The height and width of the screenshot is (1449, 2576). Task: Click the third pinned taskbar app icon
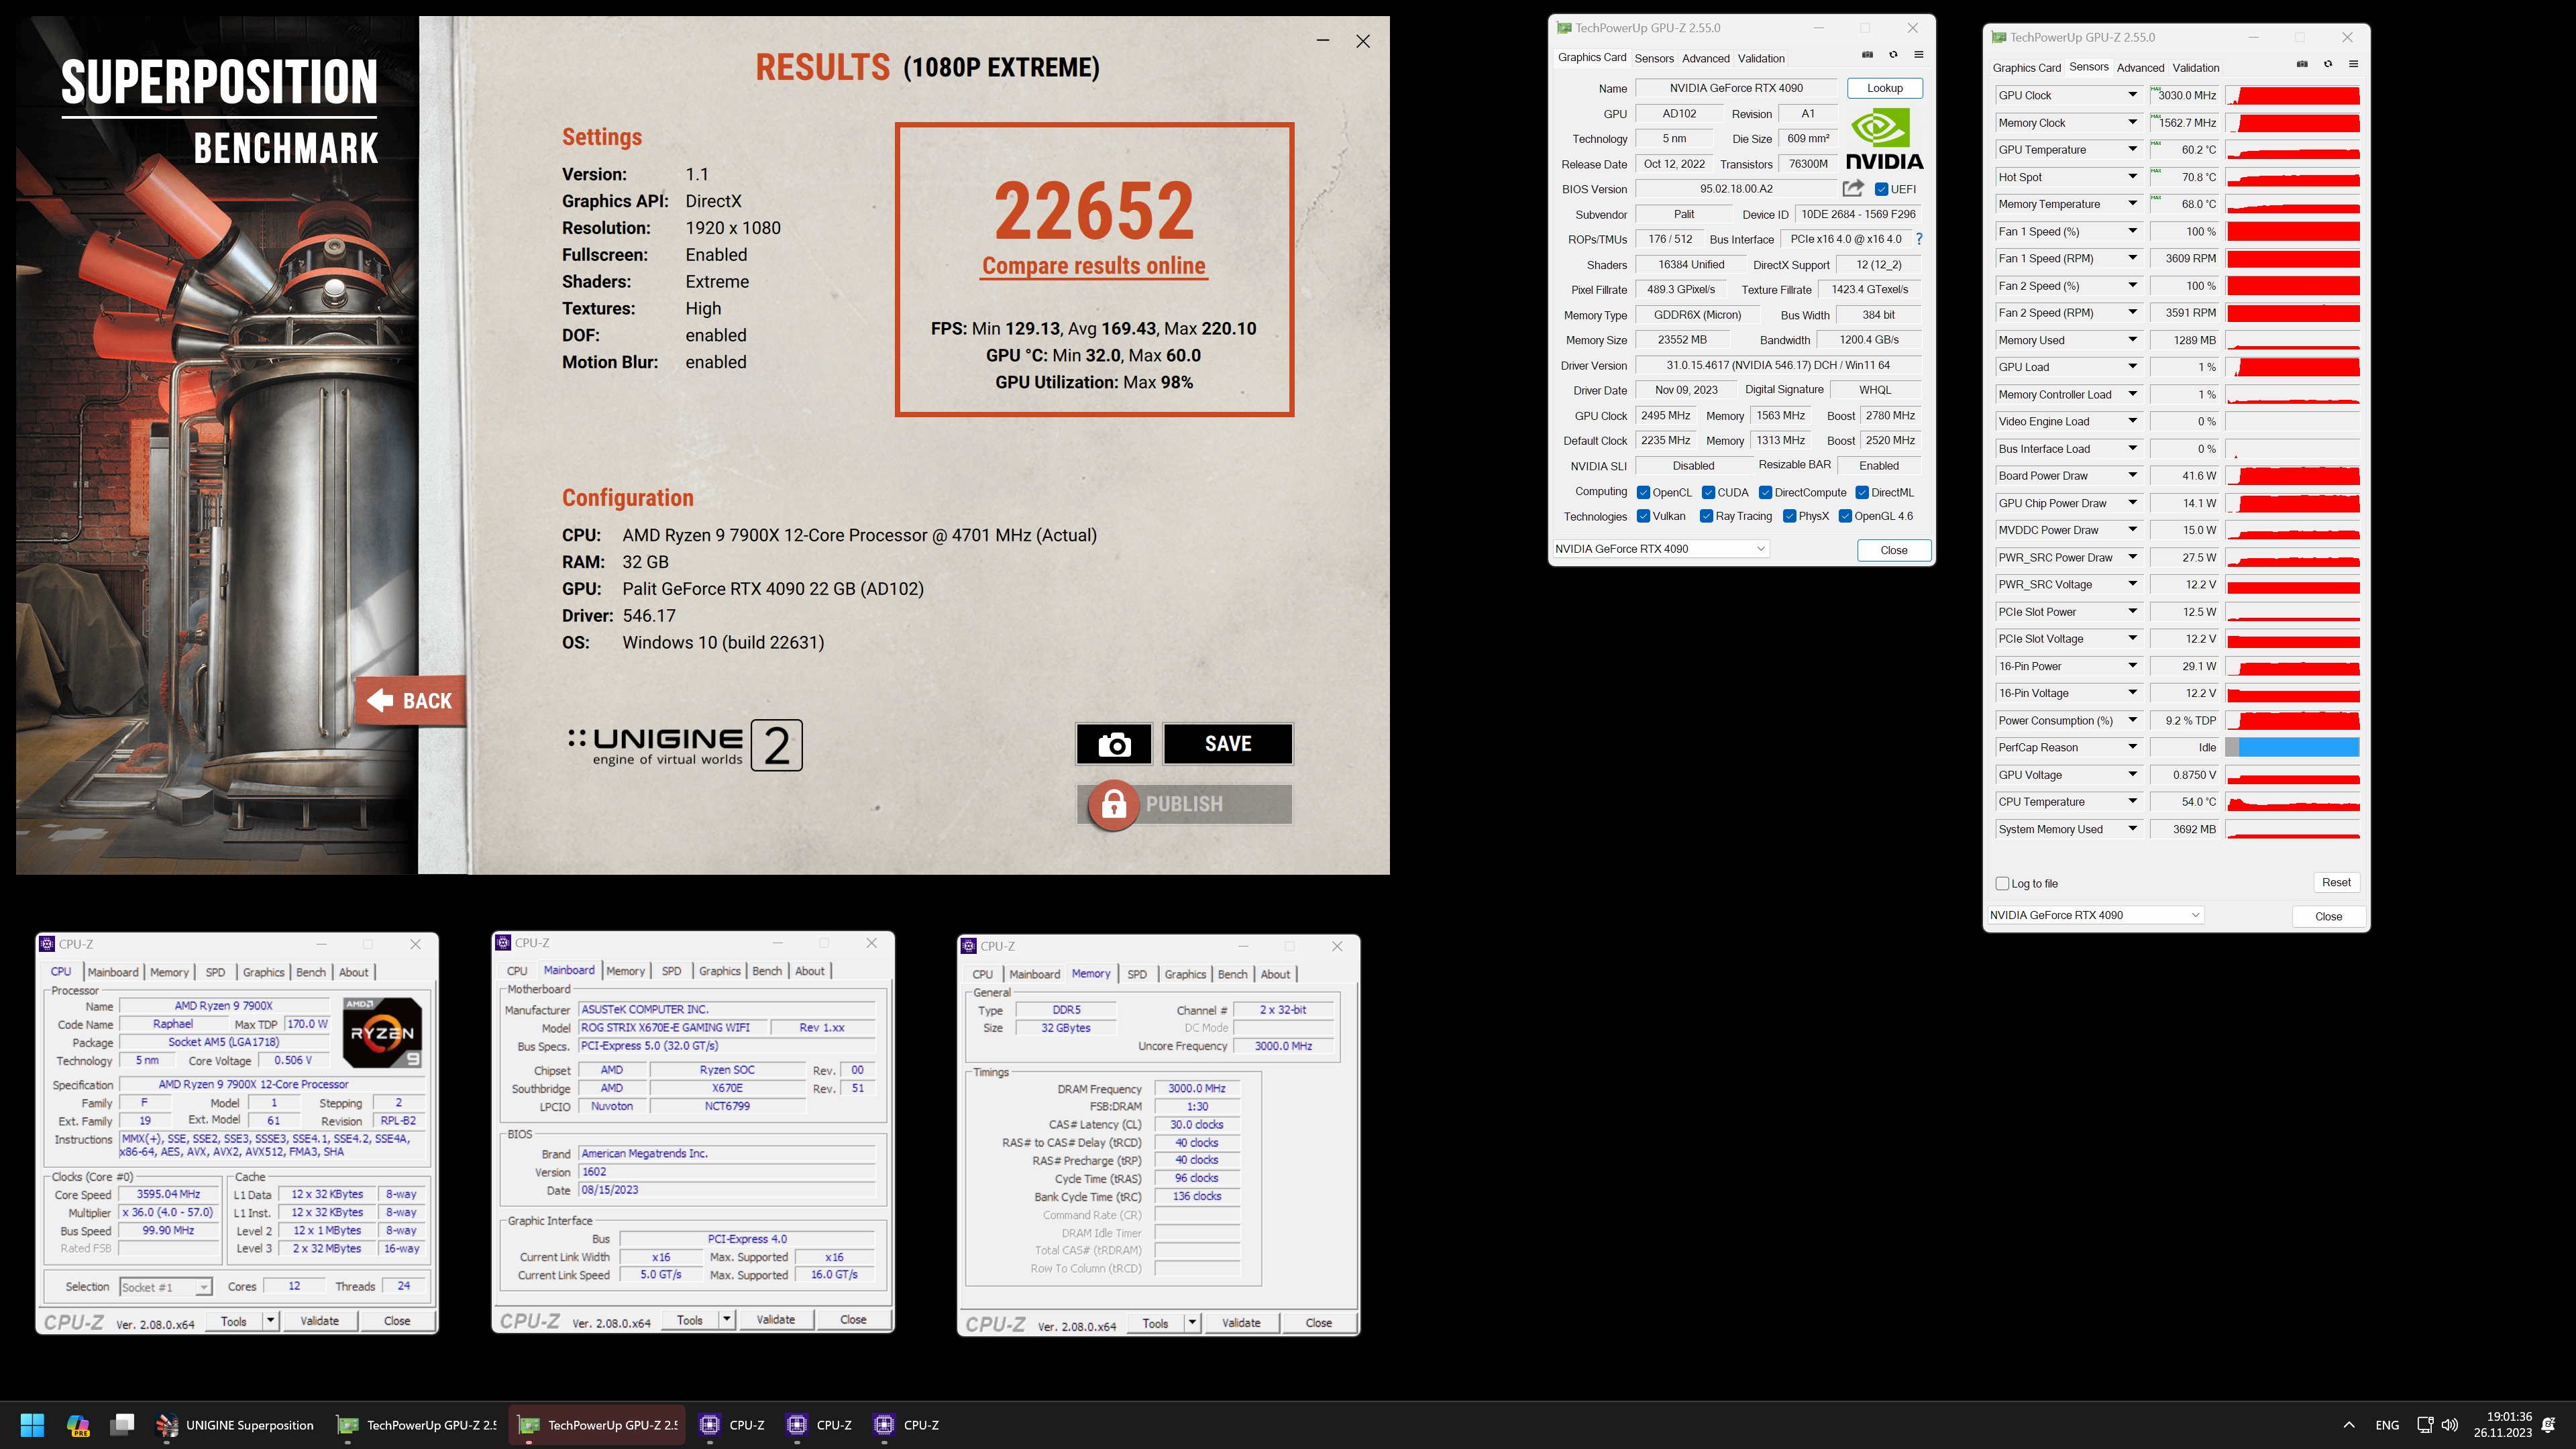[x=123, y=1425]
